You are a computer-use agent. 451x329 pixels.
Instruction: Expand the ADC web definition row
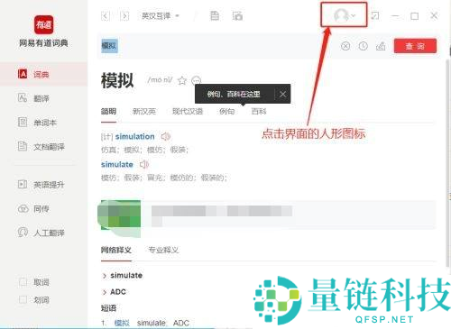click(x=115, y=292)
